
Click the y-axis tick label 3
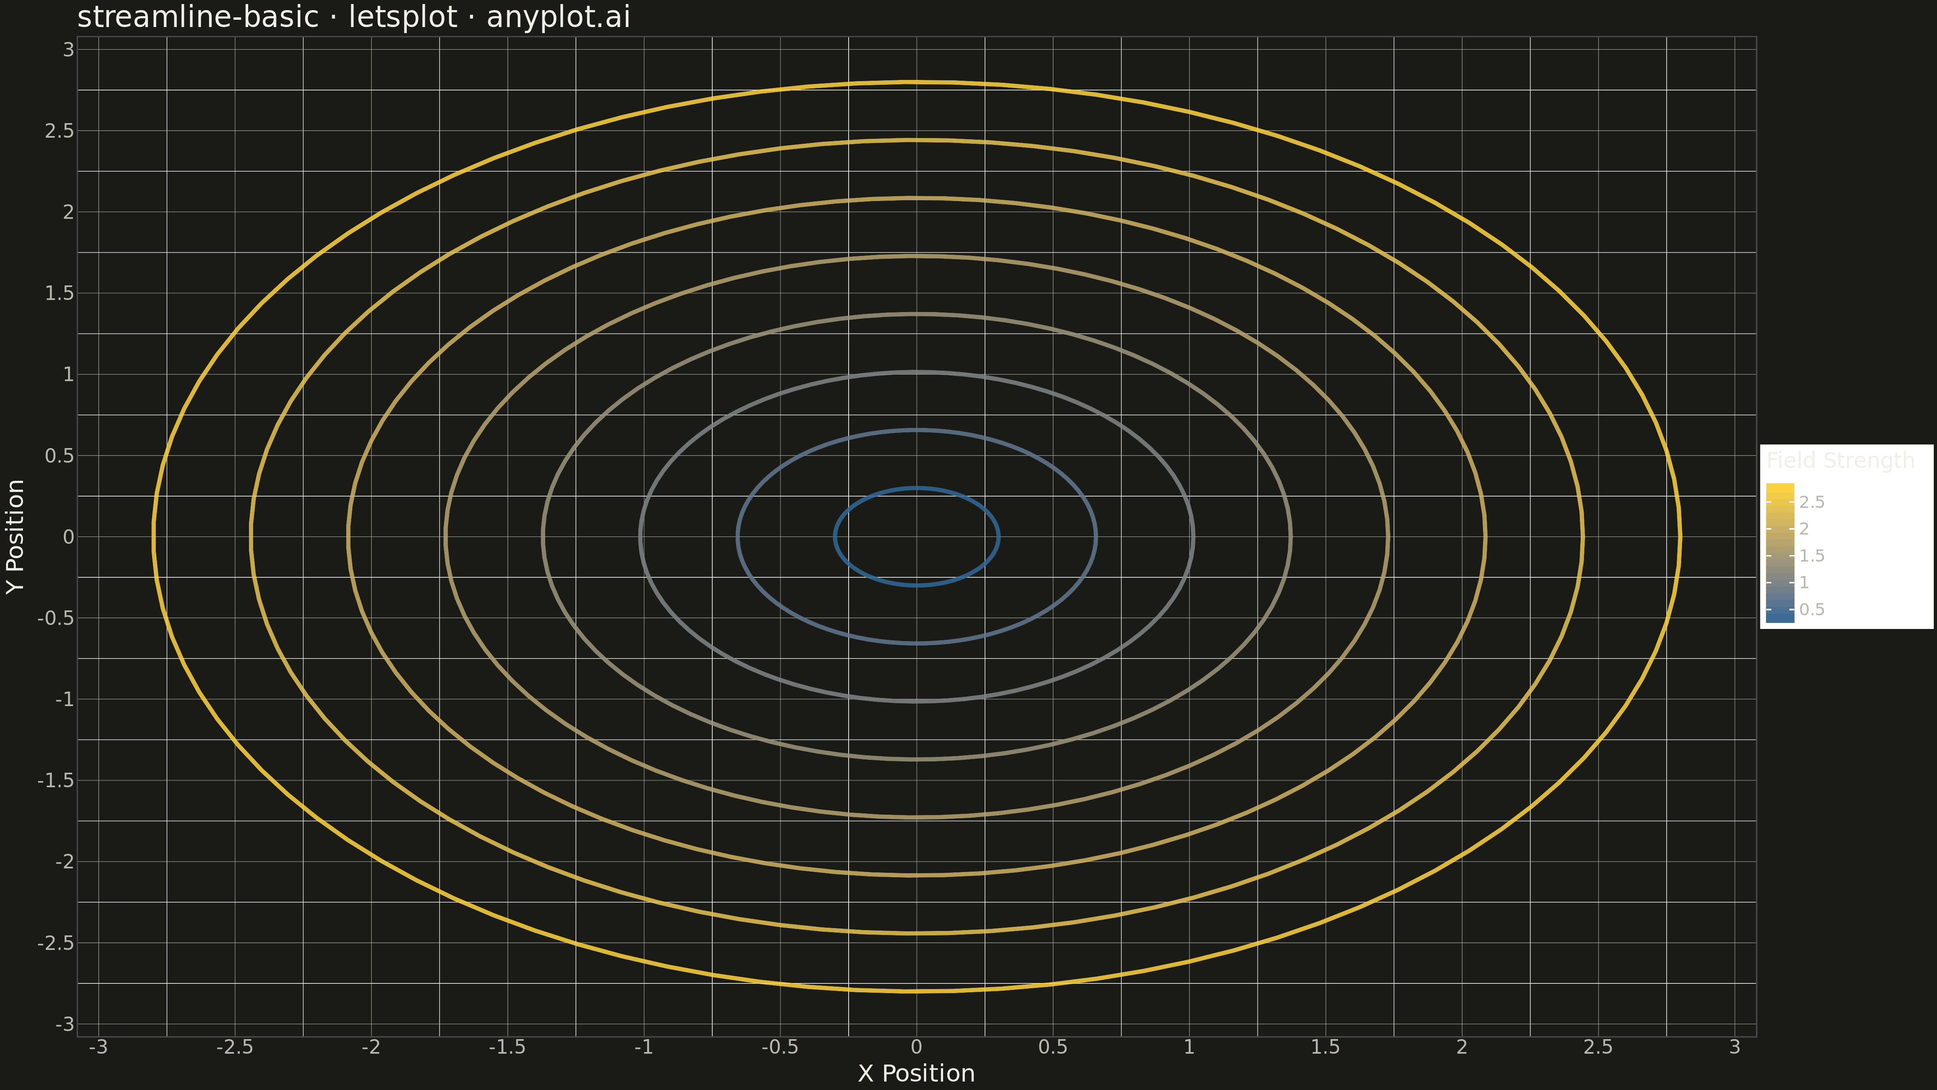[x=69, y=50]
